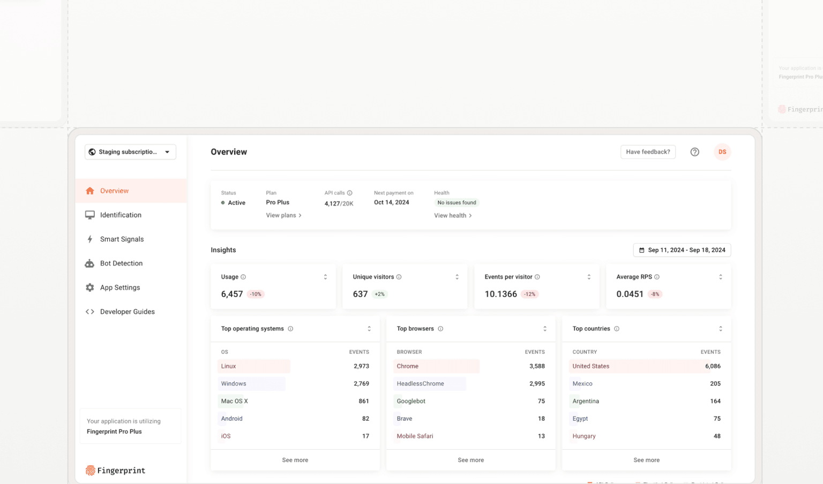Select Identification in the sidebar menu

click(x=121, y=215)
